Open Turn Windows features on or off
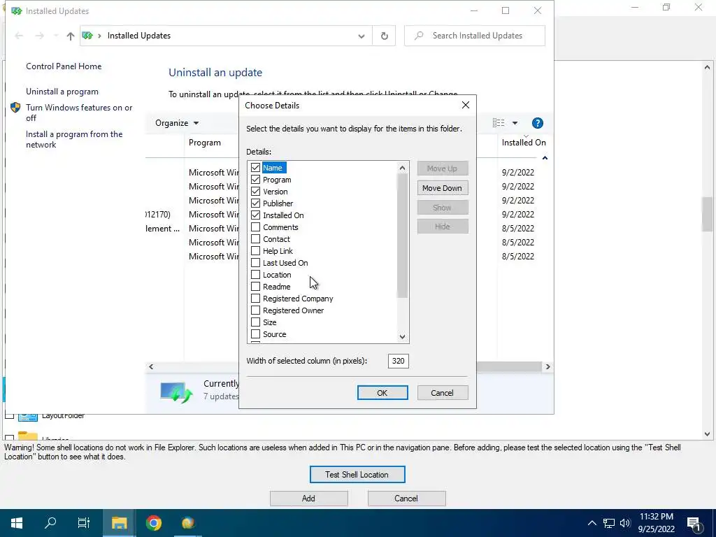 point(79,113)
